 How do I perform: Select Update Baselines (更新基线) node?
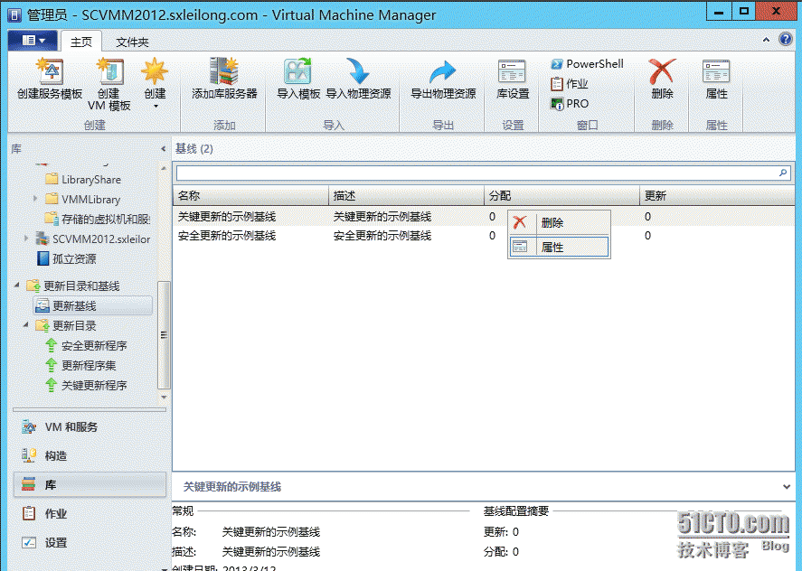pyautogui.click(x=92, y=305)
